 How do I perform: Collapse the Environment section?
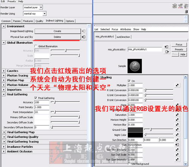(x=4, y=26)
